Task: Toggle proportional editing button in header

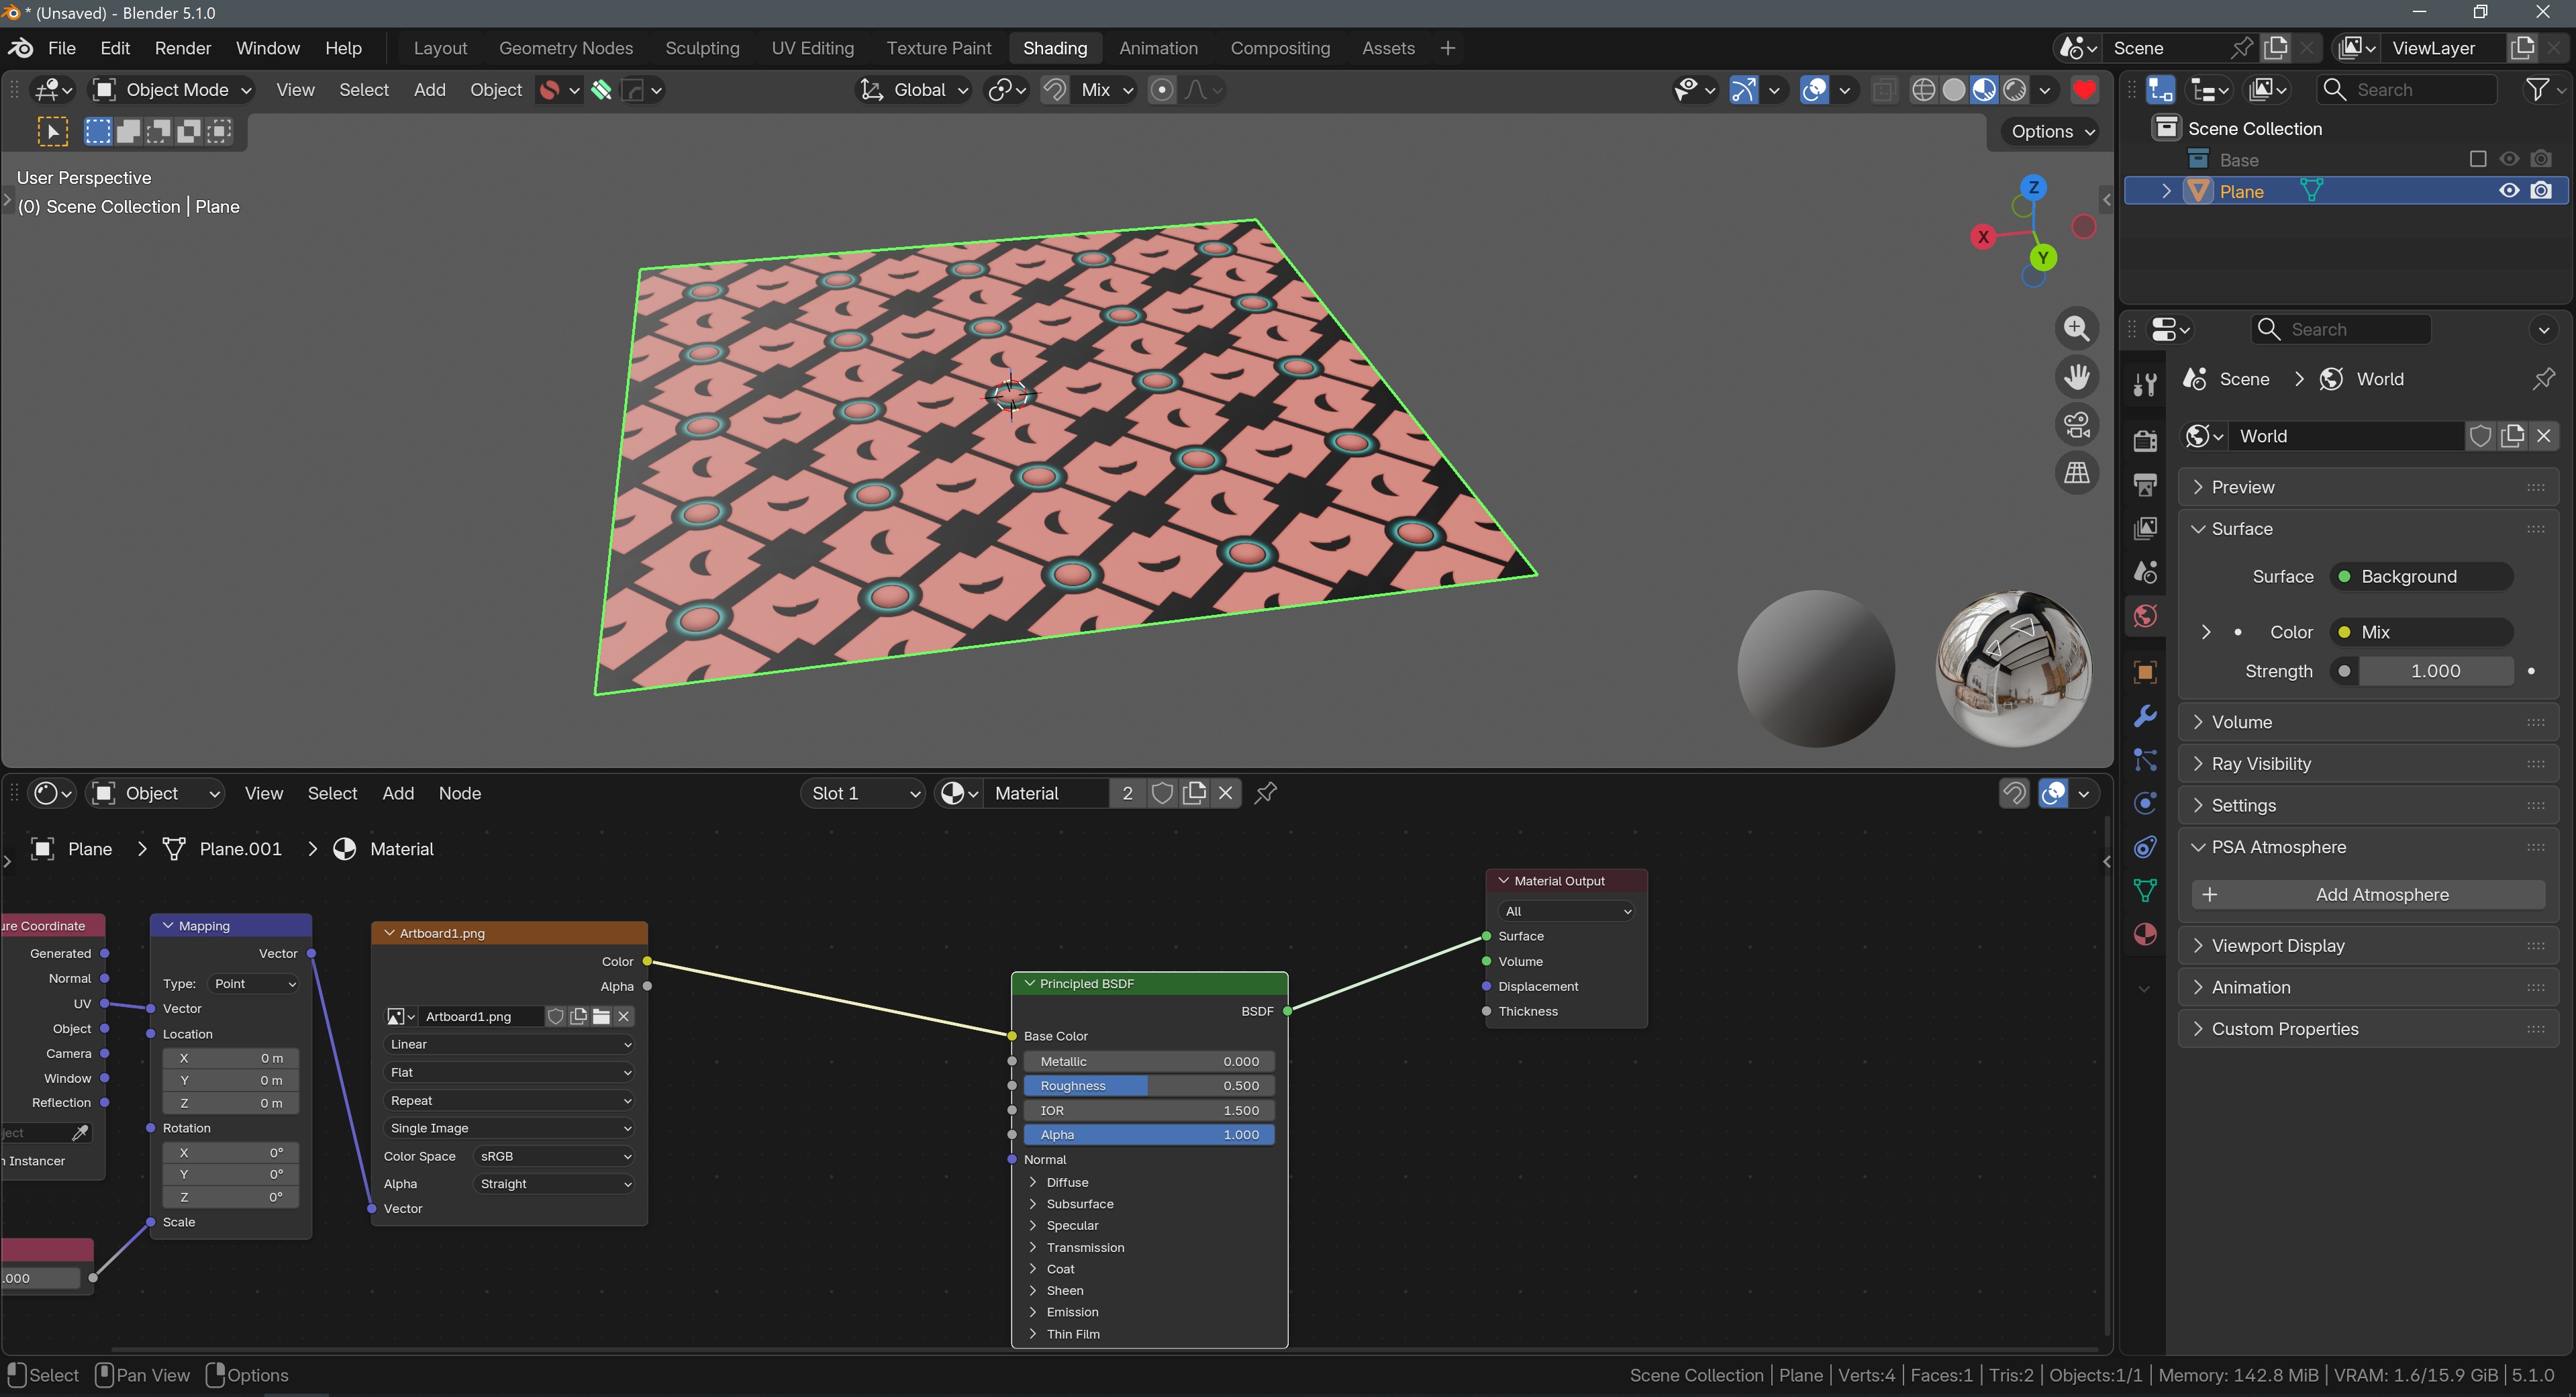Action: [x=1161, y=90]
